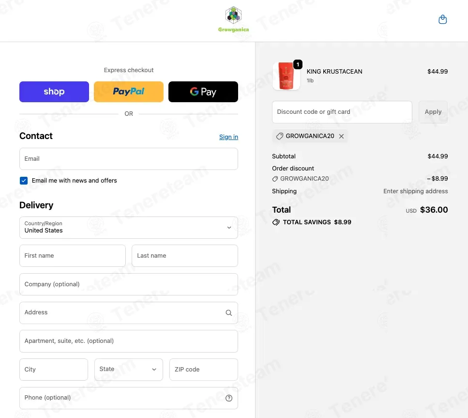Open the Country/Region dropdown
This screenshot has width=468, height=418.
click(129, 228)
